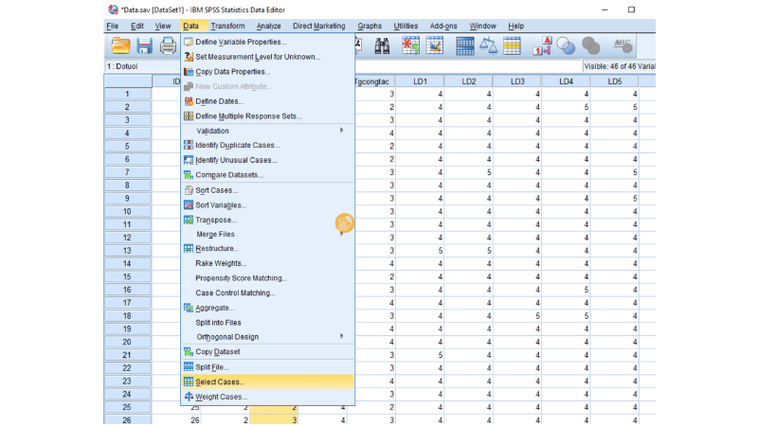
Task: Choose Select Cases from the Data menu
Action: click(220, 382)
